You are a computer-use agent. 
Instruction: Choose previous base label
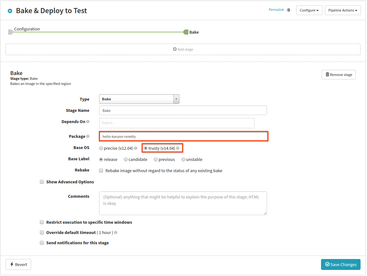[x=156, y=159]
